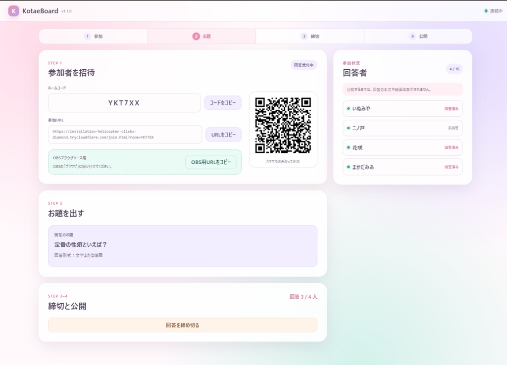Click the 参加URL text field
The image size is (507, 365).
point(125,135)
